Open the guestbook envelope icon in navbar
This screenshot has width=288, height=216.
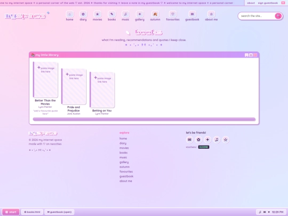pos(192,14)
